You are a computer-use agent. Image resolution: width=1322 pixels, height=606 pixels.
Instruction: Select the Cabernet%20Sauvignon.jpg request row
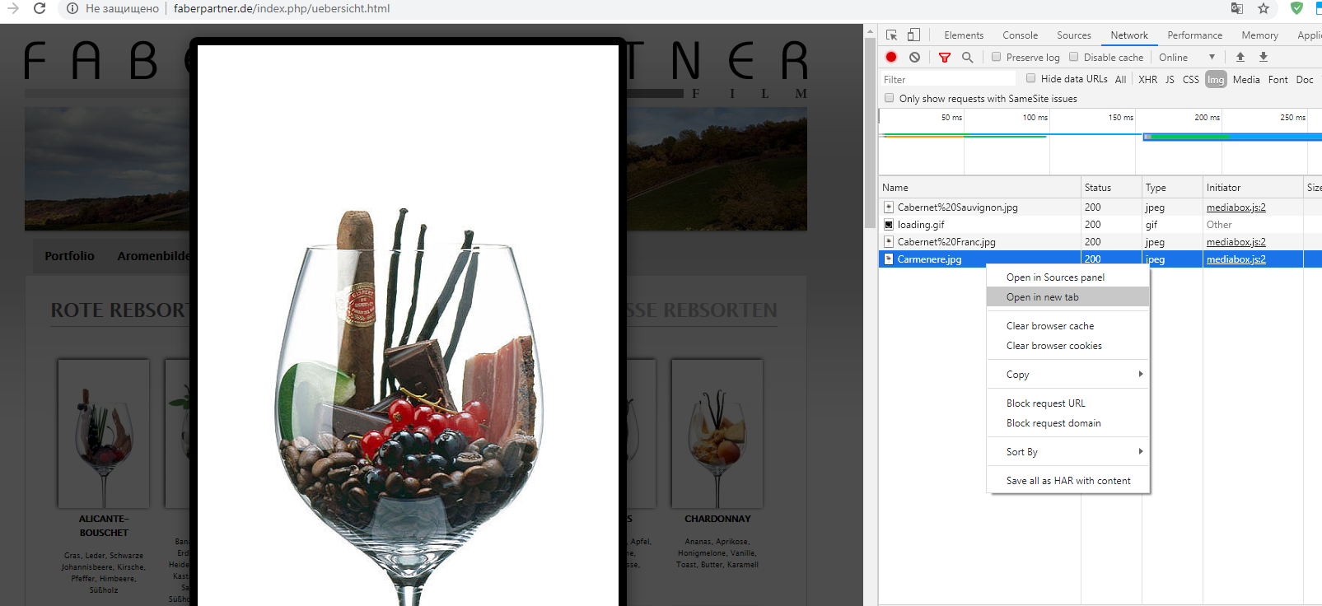[x=1100, y=207]
